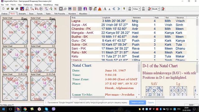Click the red-blue flag toolbar icon
Screen dimensions: 199x112
point(22,9)
